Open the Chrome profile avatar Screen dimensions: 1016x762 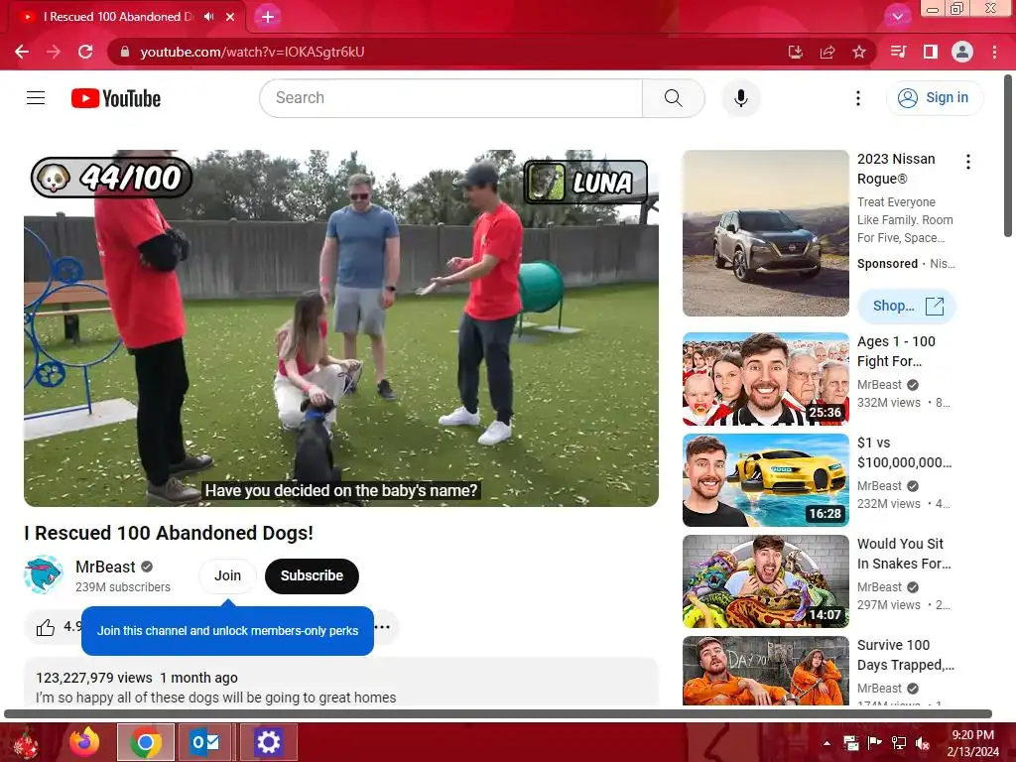coord(962,52)
